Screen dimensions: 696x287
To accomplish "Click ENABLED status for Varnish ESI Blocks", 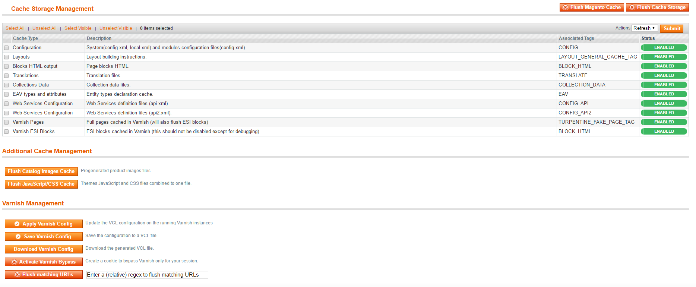I will point(664,131).
